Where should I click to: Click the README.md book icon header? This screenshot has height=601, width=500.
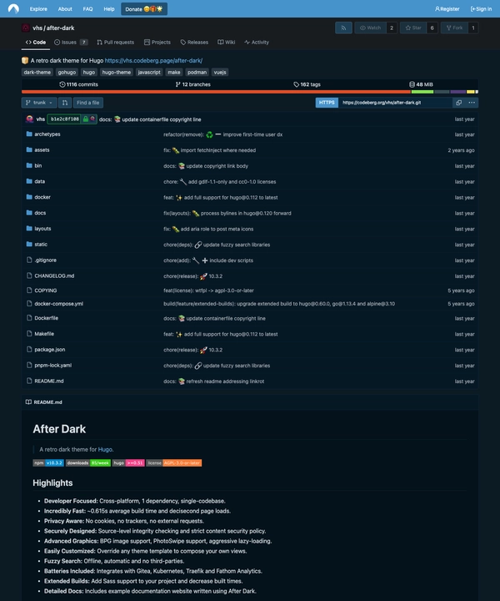pyautogui.click(x=28, y=402)
